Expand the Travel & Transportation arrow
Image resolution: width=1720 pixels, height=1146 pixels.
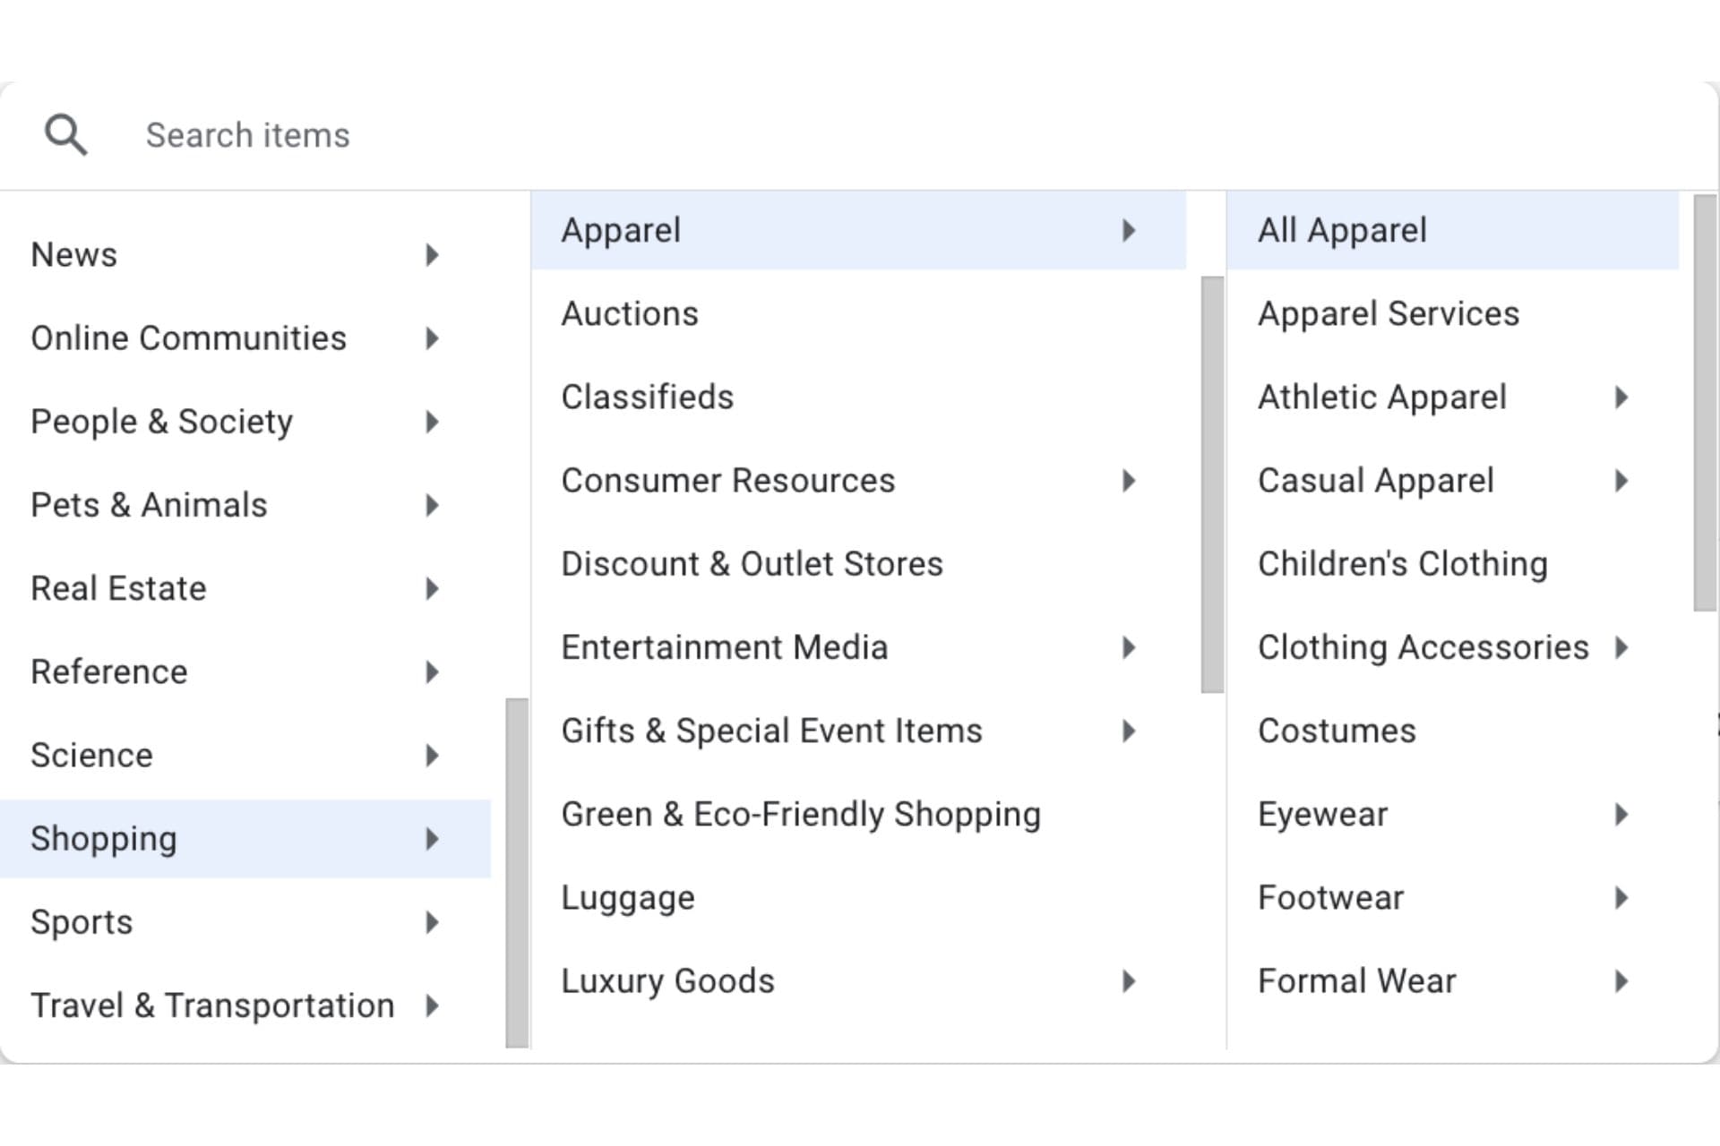(x=432, y=1005)
